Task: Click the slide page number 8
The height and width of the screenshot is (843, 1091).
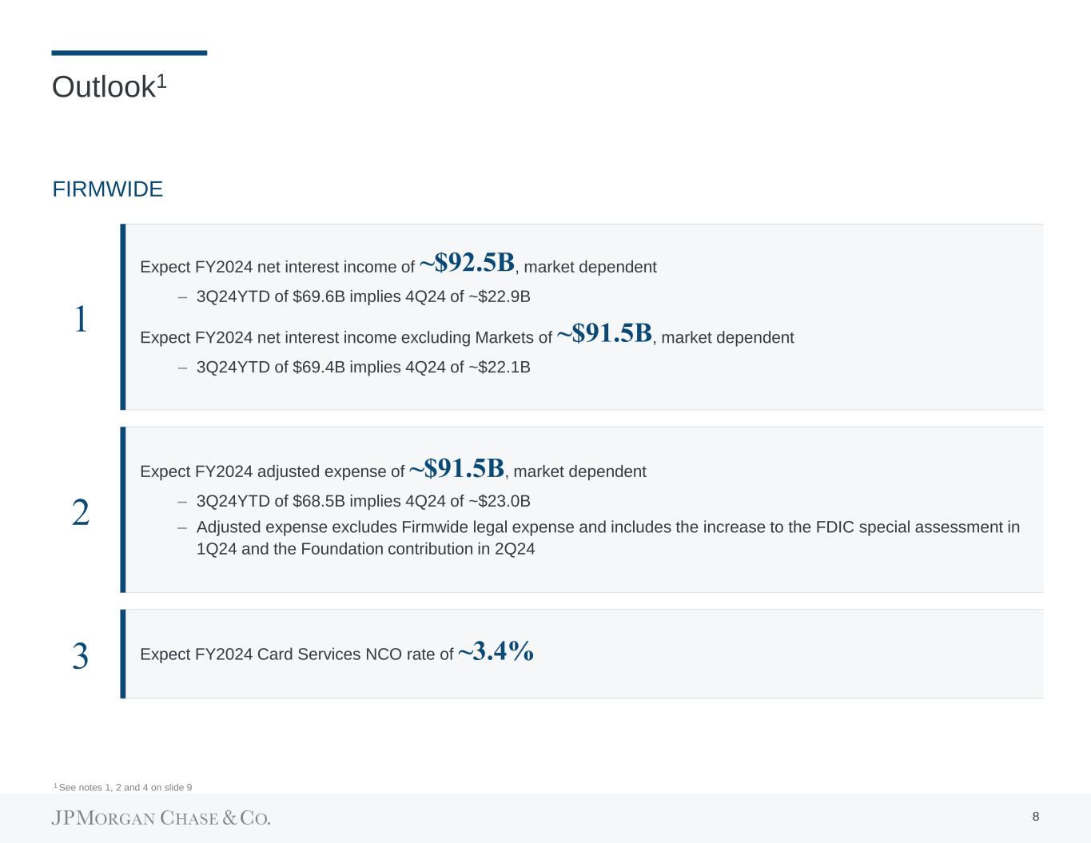Action: click(1036, 817)
